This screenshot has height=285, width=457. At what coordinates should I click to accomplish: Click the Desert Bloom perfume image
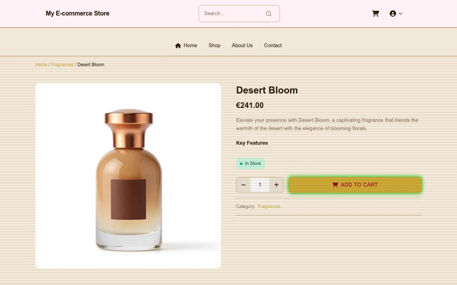coord(128,176)
